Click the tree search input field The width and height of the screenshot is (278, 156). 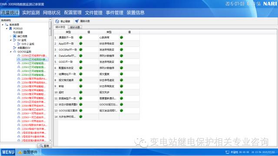pos(18,146)
